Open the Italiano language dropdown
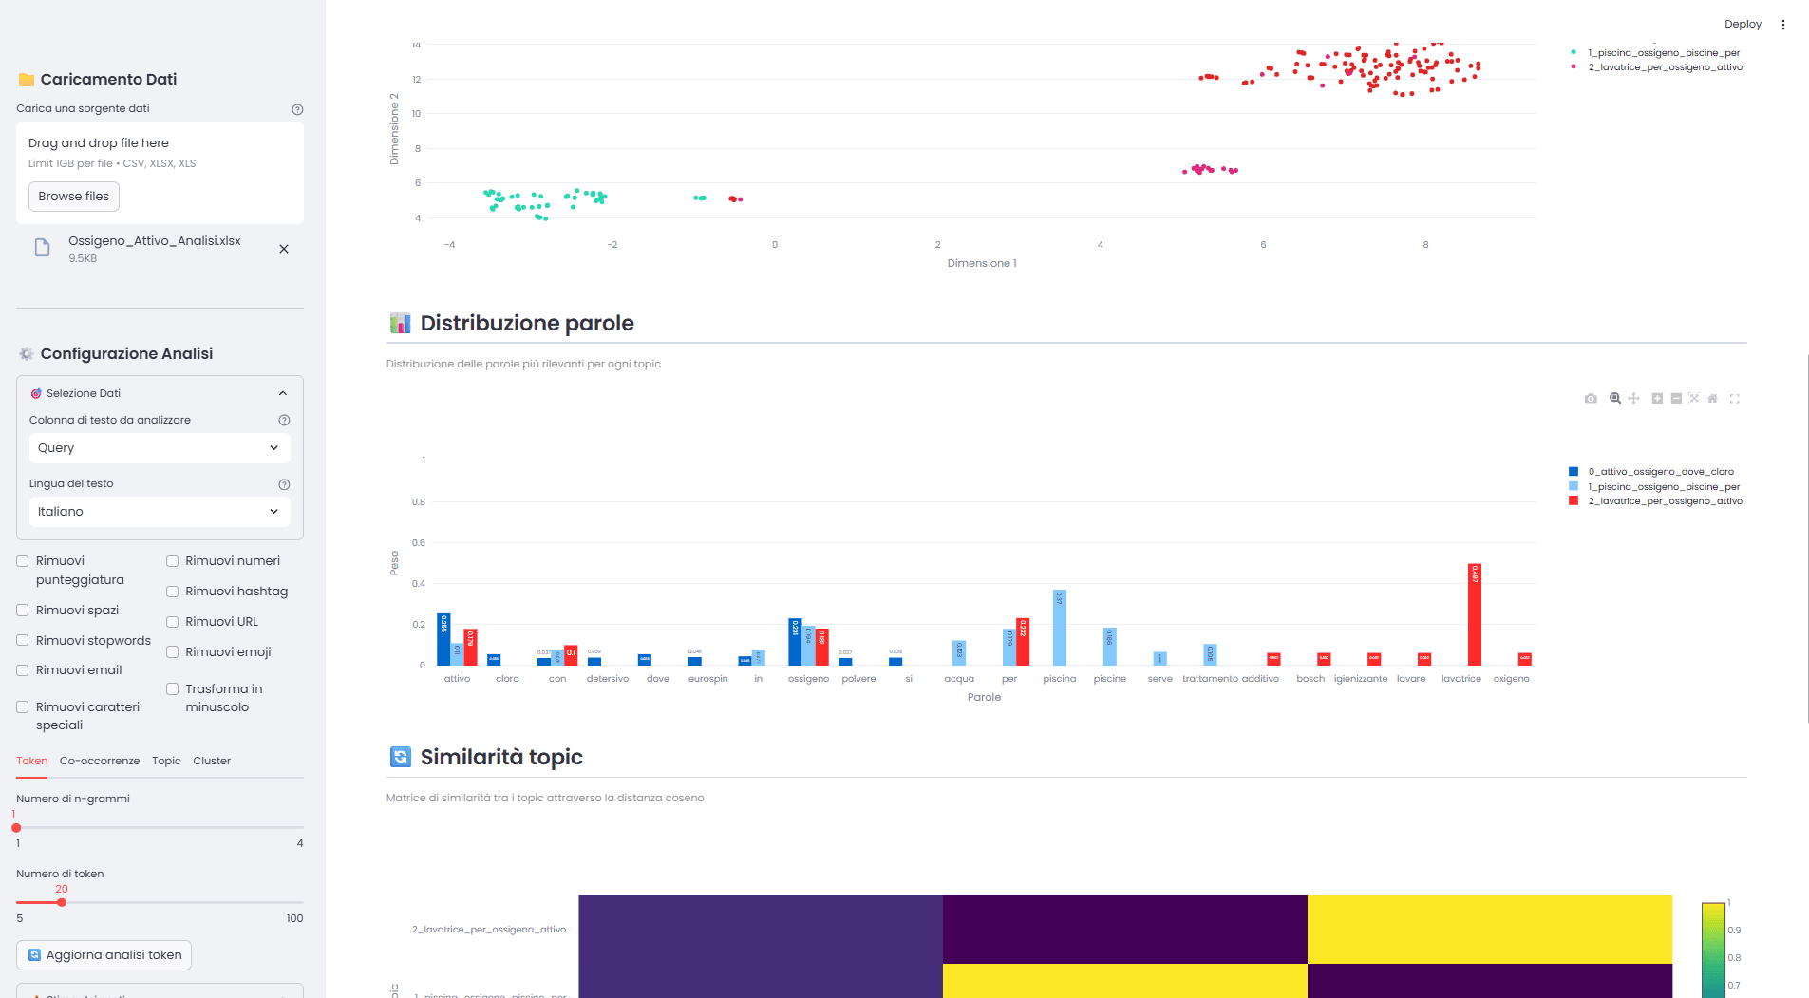Screen dimensions: 1809x998 pos(160,512)
